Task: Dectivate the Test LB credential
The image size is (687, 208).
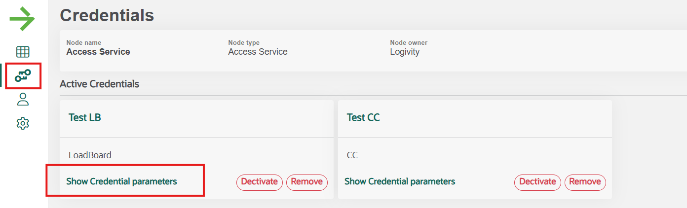Action: coord(260,182)
